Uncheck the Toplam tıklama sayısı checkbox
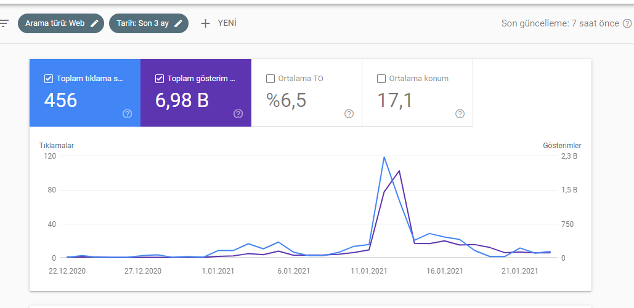The image size is (634, 308). click(x=49, y=79)
